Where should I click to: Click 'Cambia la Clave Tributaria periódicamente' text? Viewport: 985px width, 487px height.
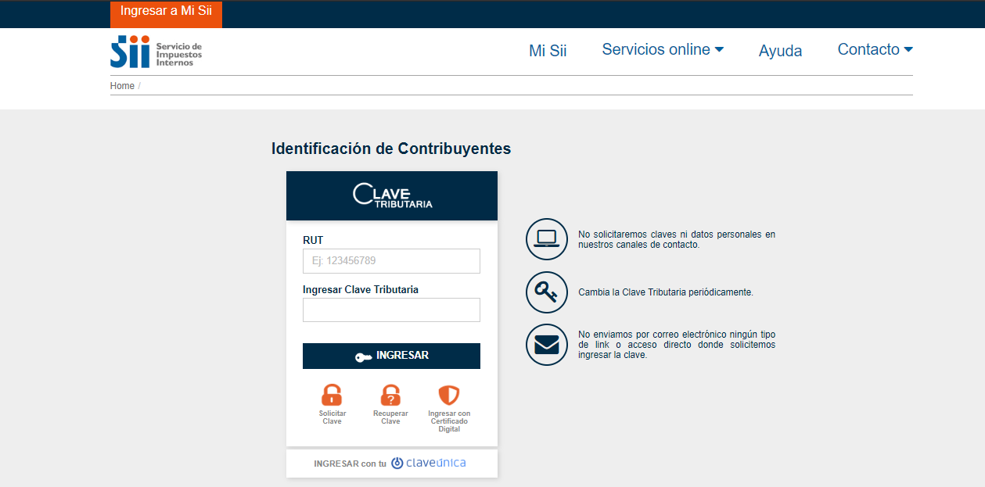pyautogui.click(x=666, y=292)
